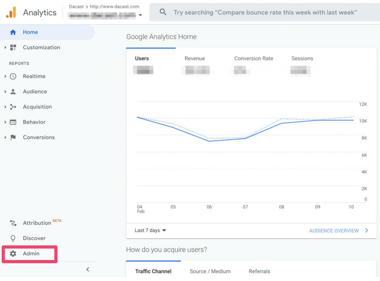Focus the Analytics search field
The height and width of the screenshot is (281, 380).
265,12
